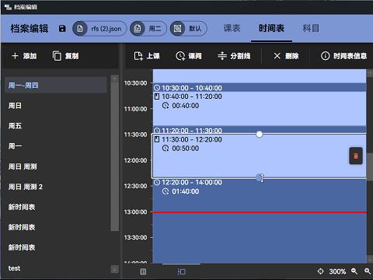
Task: Click the timetable list scroll up arrow
Action: 114,79
